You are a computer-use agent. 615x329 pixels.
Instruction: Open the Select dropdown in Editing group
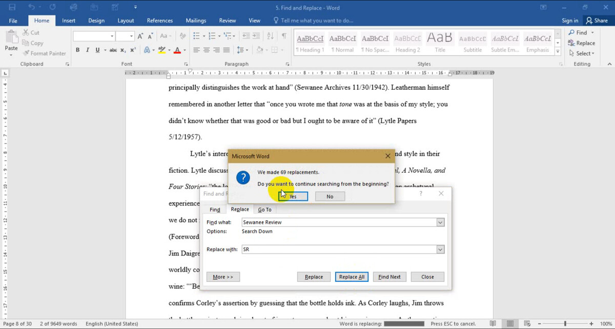click(x=581, y=53)
